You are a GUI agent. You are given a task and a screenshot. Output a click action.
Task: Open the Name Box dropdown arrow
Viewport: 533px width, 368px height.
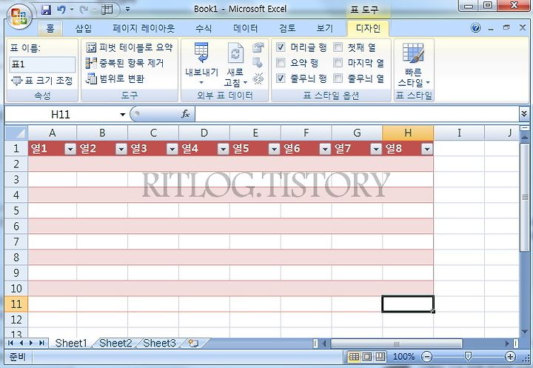tap(123, 115)
